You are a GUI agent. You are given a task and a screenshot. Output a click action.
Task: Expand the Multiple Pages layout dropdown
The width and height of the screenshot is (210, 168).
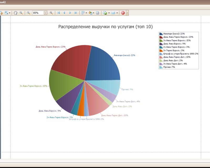coord(86,13)
